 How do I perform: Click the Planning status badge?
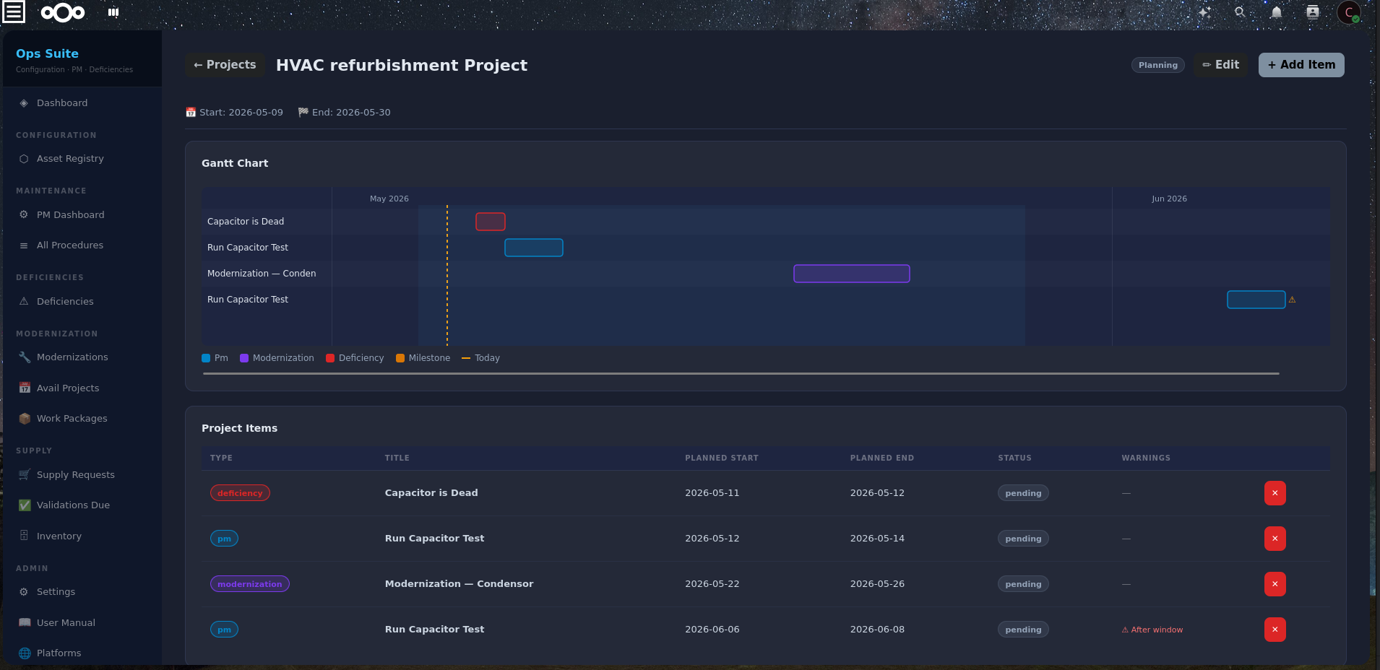[x=1157, y=65]
